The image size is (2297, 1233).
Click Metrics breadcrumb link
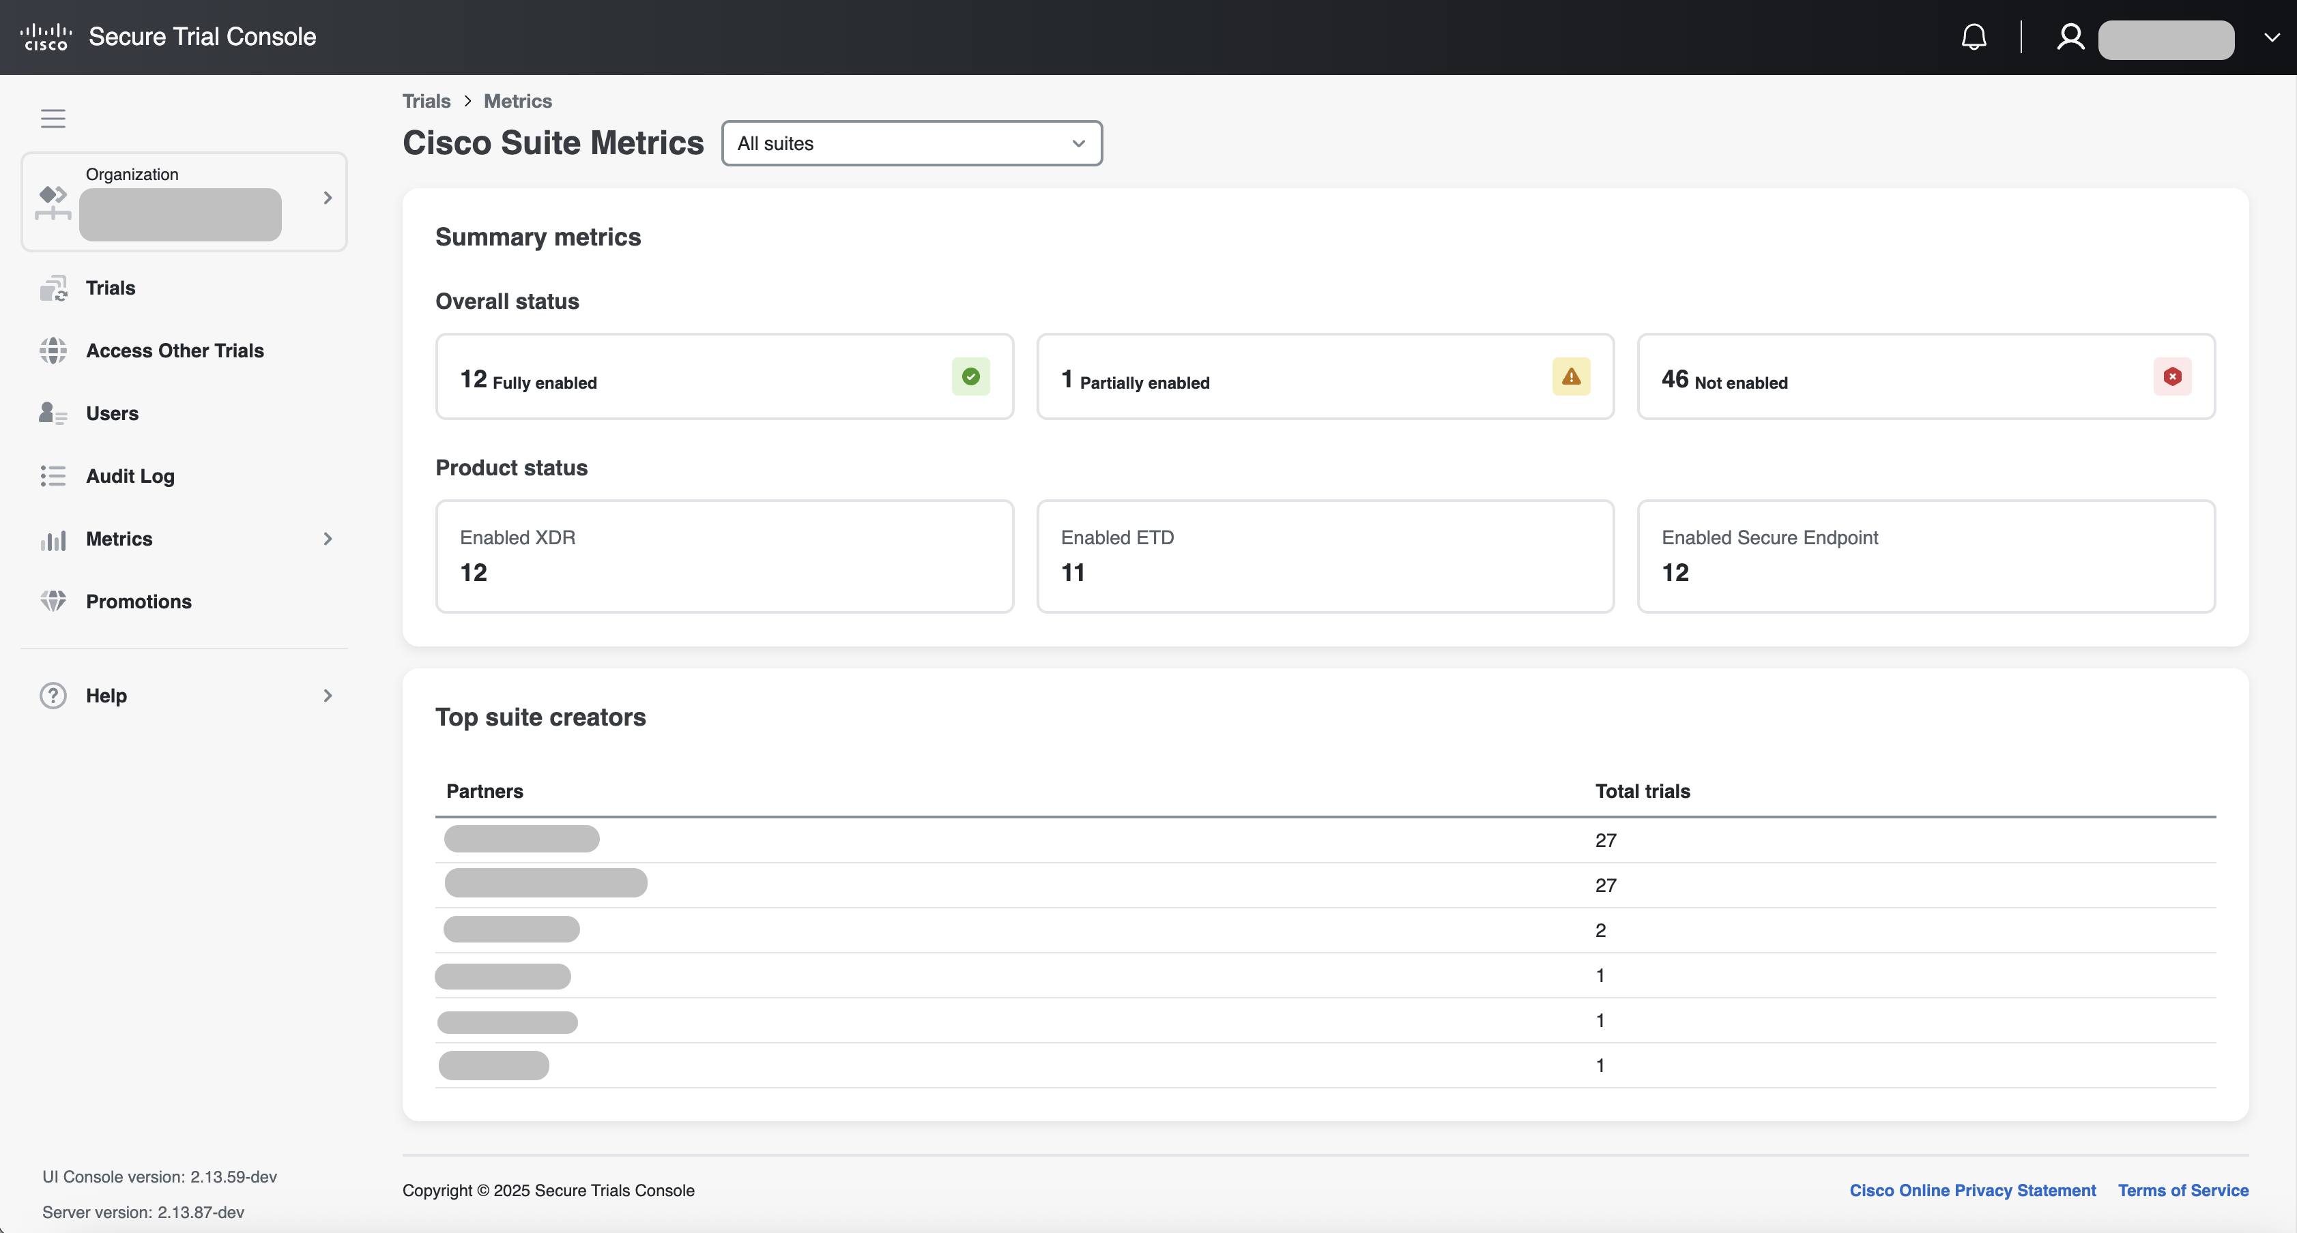pyautogui.click(x=518, y=101)
